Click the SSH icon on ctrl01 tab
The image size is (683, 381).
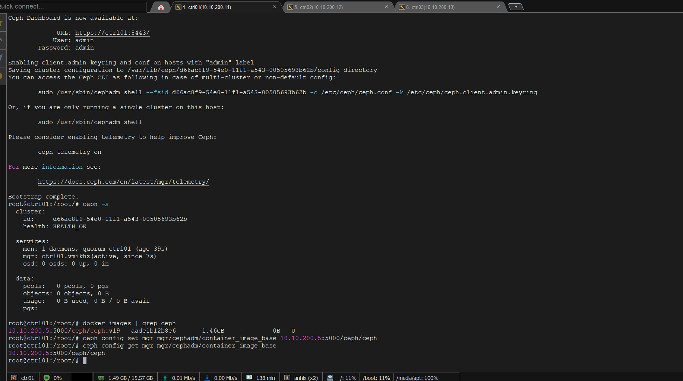pyautogui.click(x=178, y=7)
